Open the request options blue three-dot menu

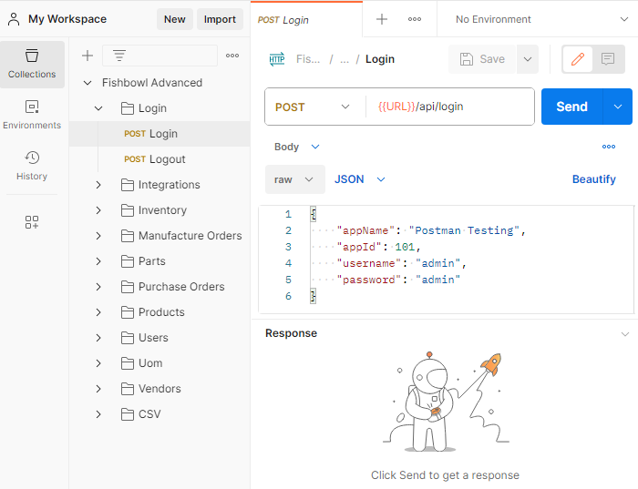tap(609, 147)
